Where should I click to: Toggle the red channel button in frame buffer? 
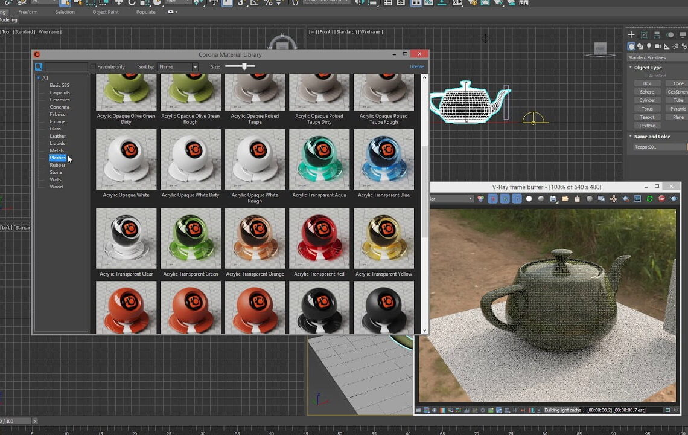click(x=493, y=198)
